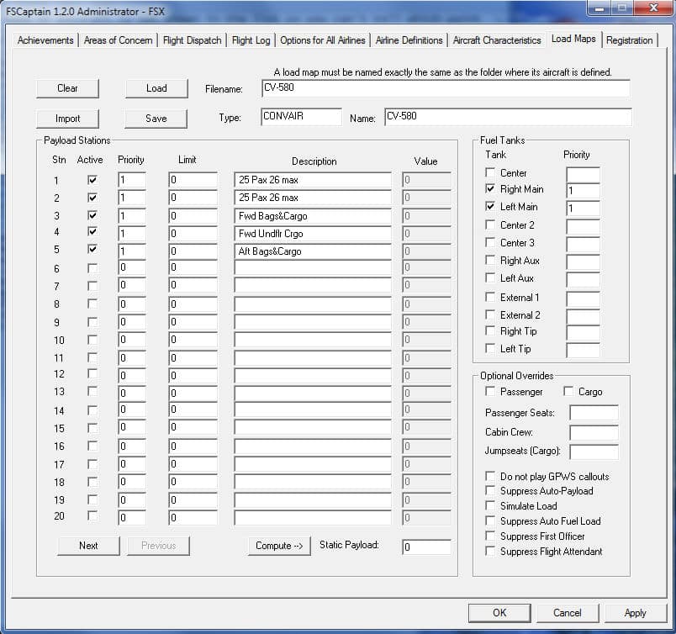Tick the Passenger override checkbox
676x634 pixels.
pyautogui.click(x=490, y=392)
